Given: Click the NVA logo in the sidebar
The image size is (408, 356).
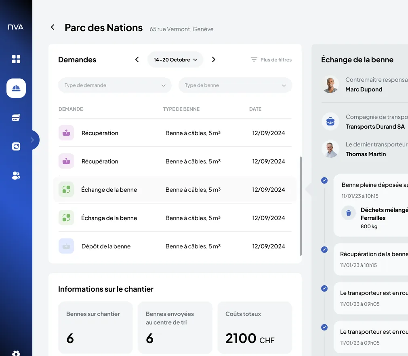Looking at the screenshot, I should (16, 27).
